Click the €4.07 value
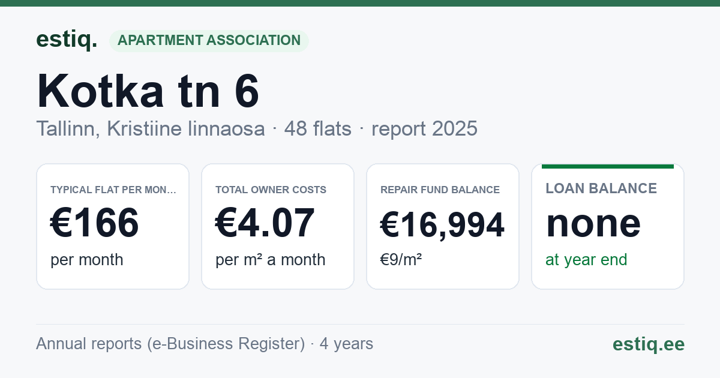 click(265, 223)
